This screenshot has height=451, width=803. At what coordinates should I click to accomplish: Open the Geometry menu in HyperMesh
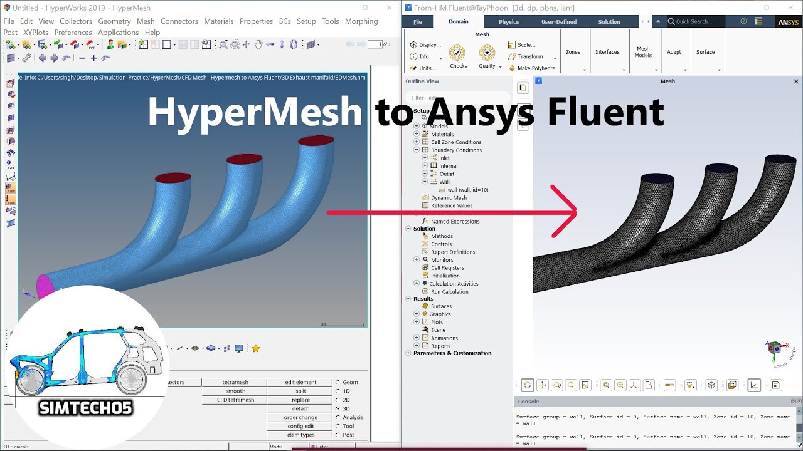pos(114,21)
